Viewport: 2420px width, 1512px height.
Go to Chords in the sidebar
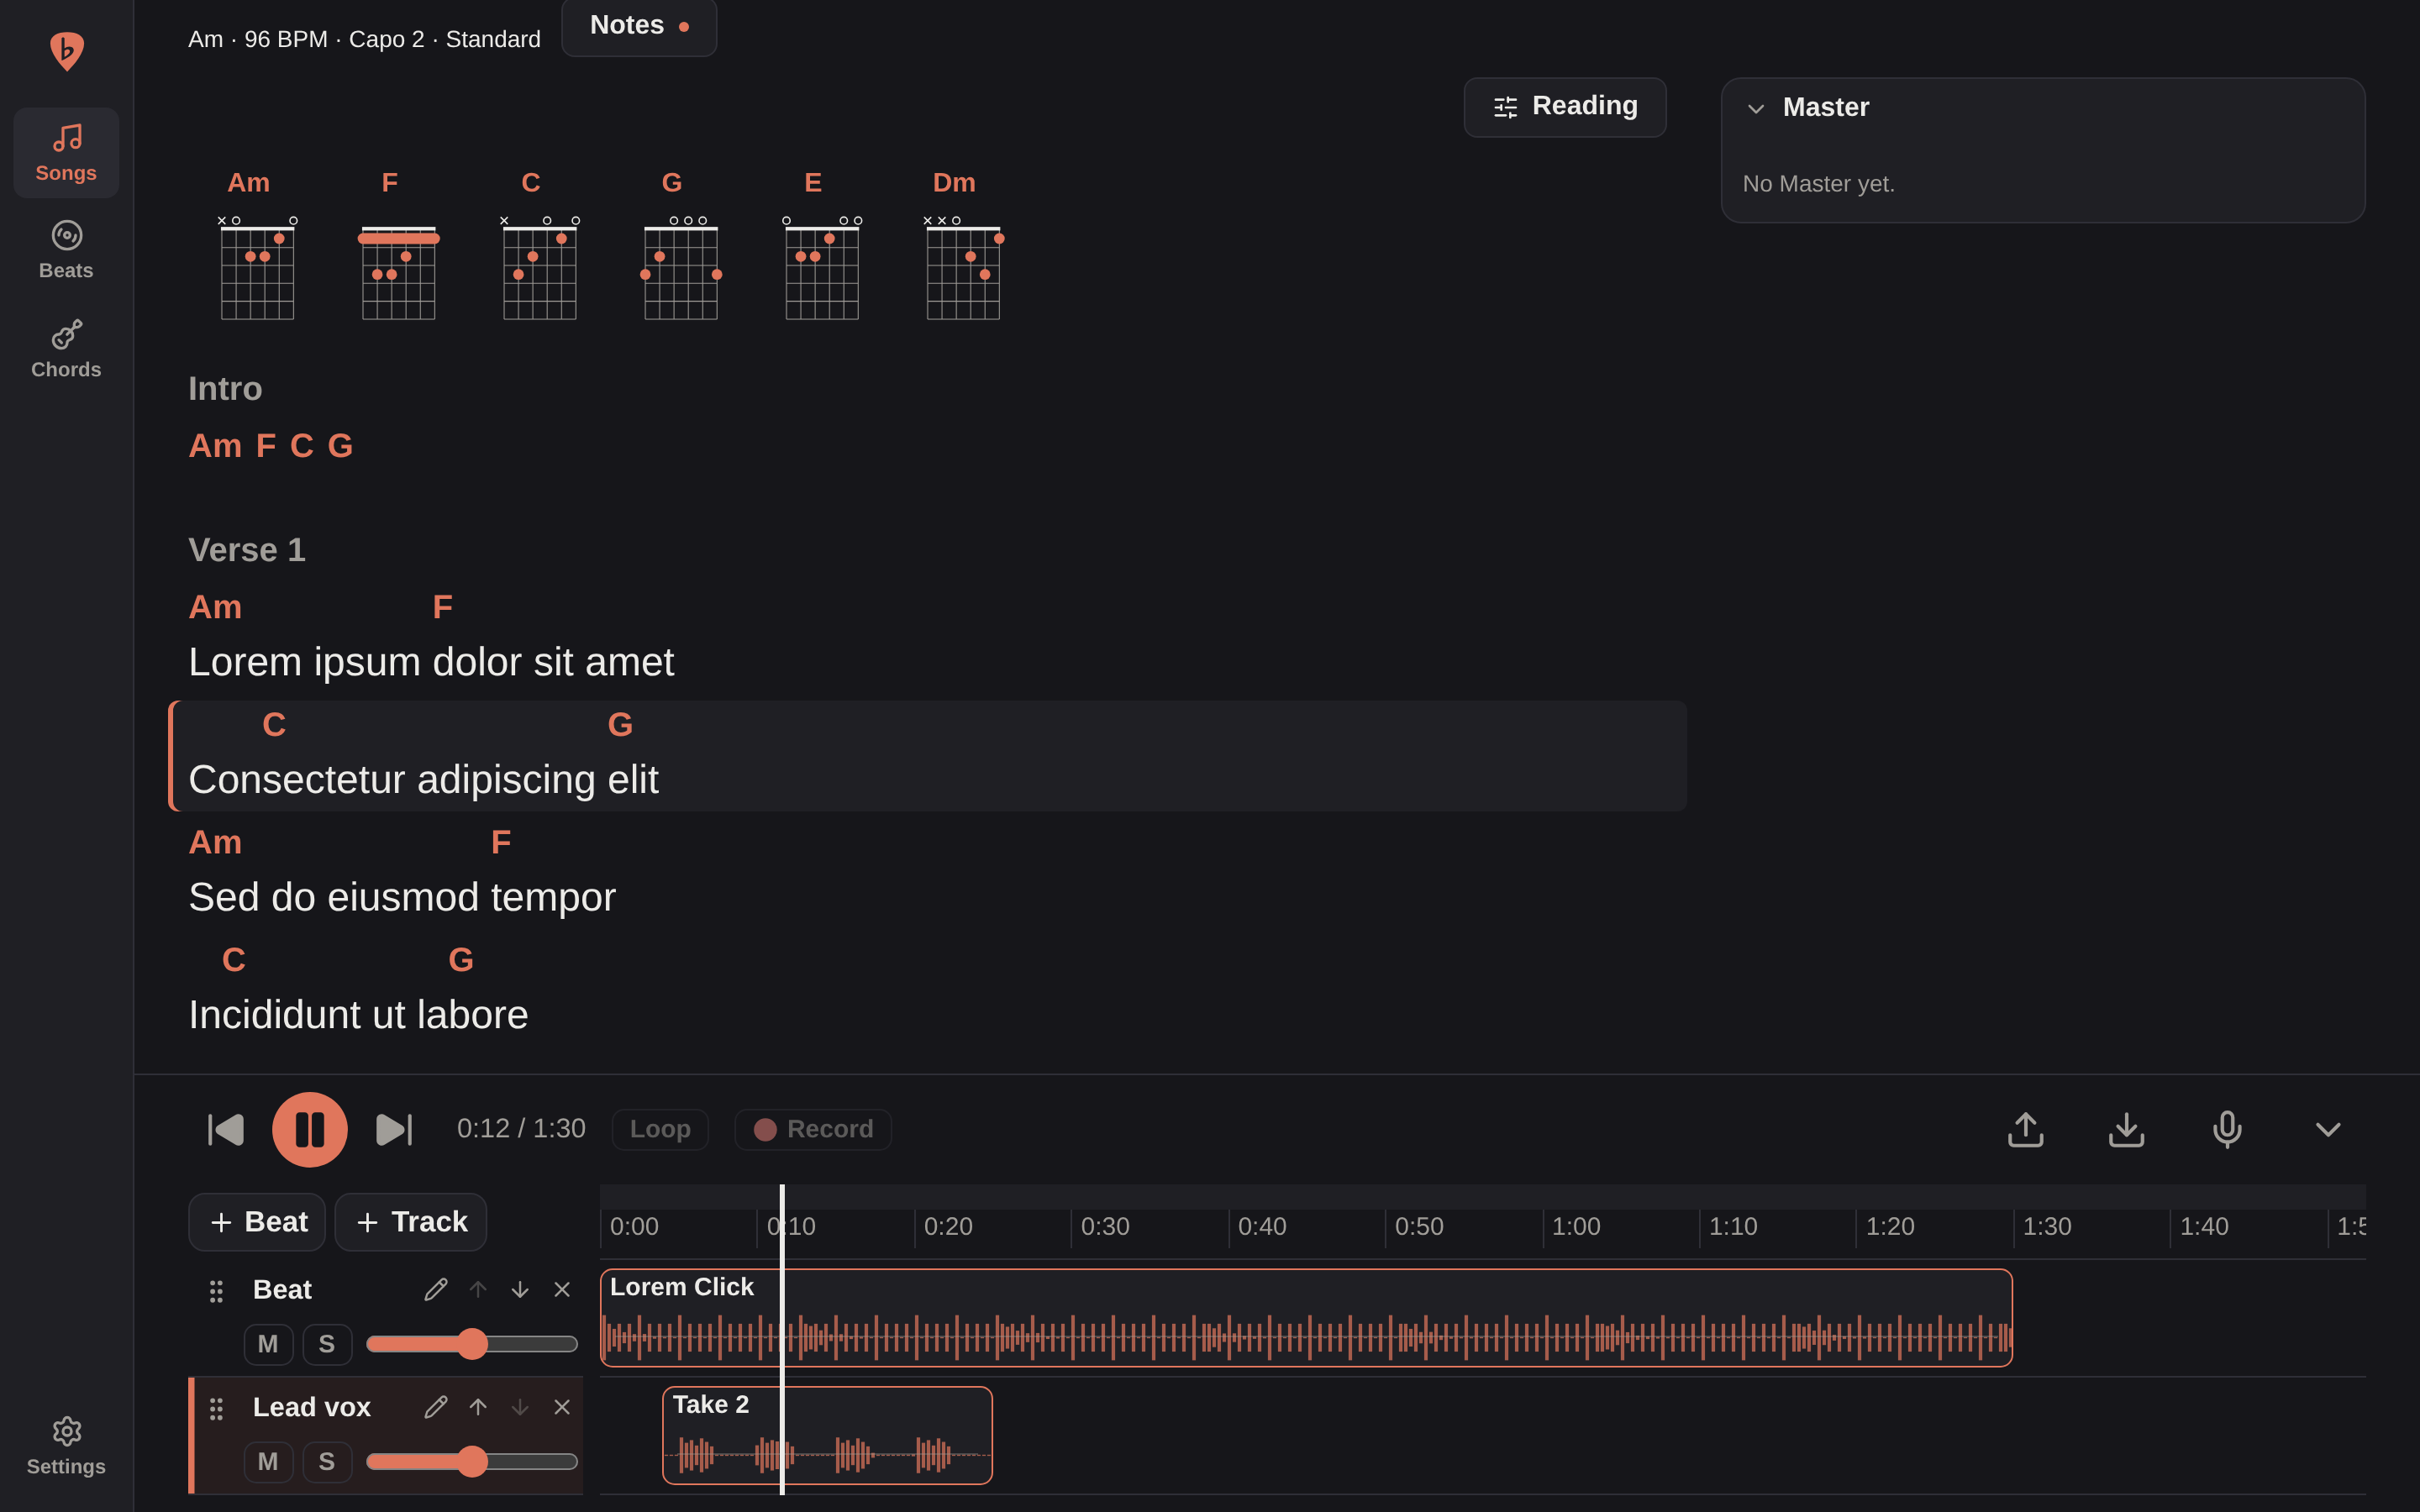(x=66, y=349)
